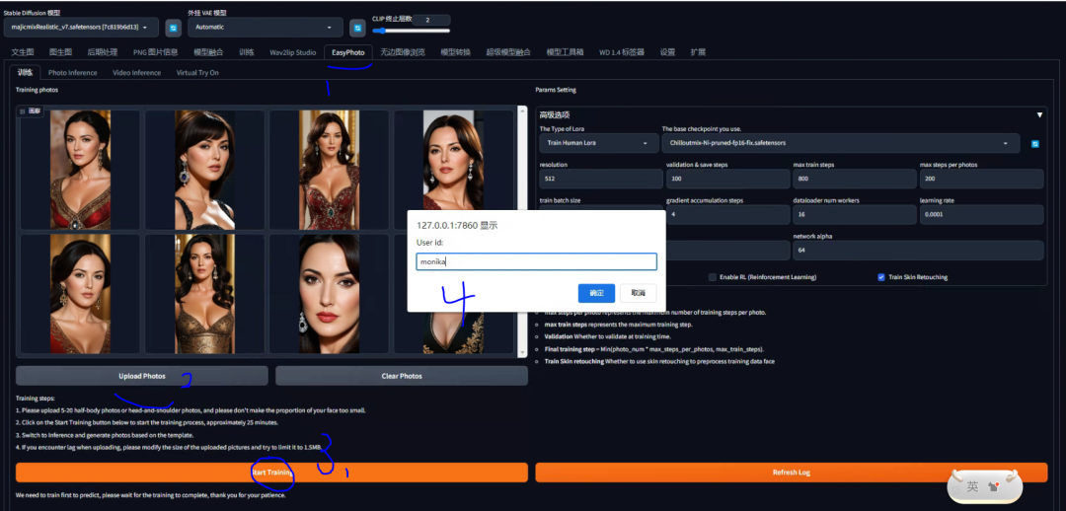This screenshot has height=511, width=1066.
Task: Open the 设置 settings tab
Action: point(667,52)
